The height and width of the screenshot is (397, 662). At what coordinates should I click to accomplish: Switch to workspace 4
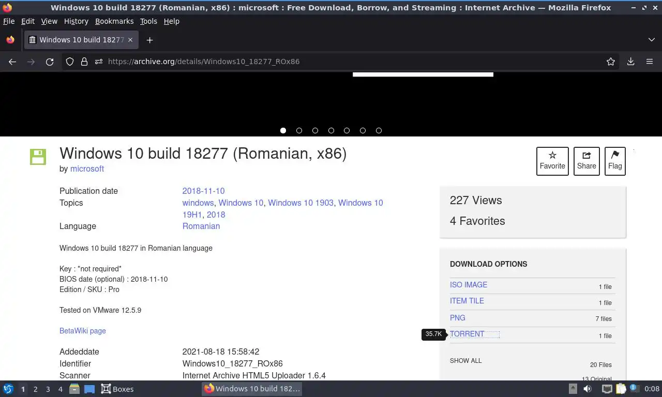[60, 389]
